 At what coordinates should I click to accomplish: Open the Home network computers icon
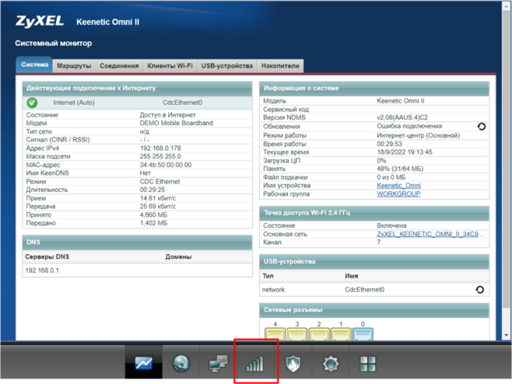219,363
